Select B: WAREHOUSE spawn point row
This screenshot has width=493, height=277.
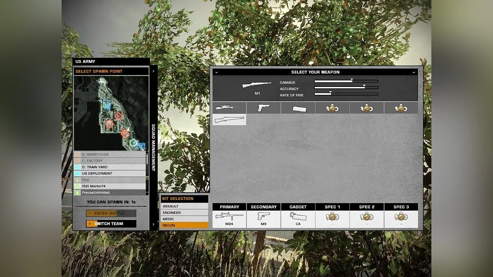(x=110, y=154)
